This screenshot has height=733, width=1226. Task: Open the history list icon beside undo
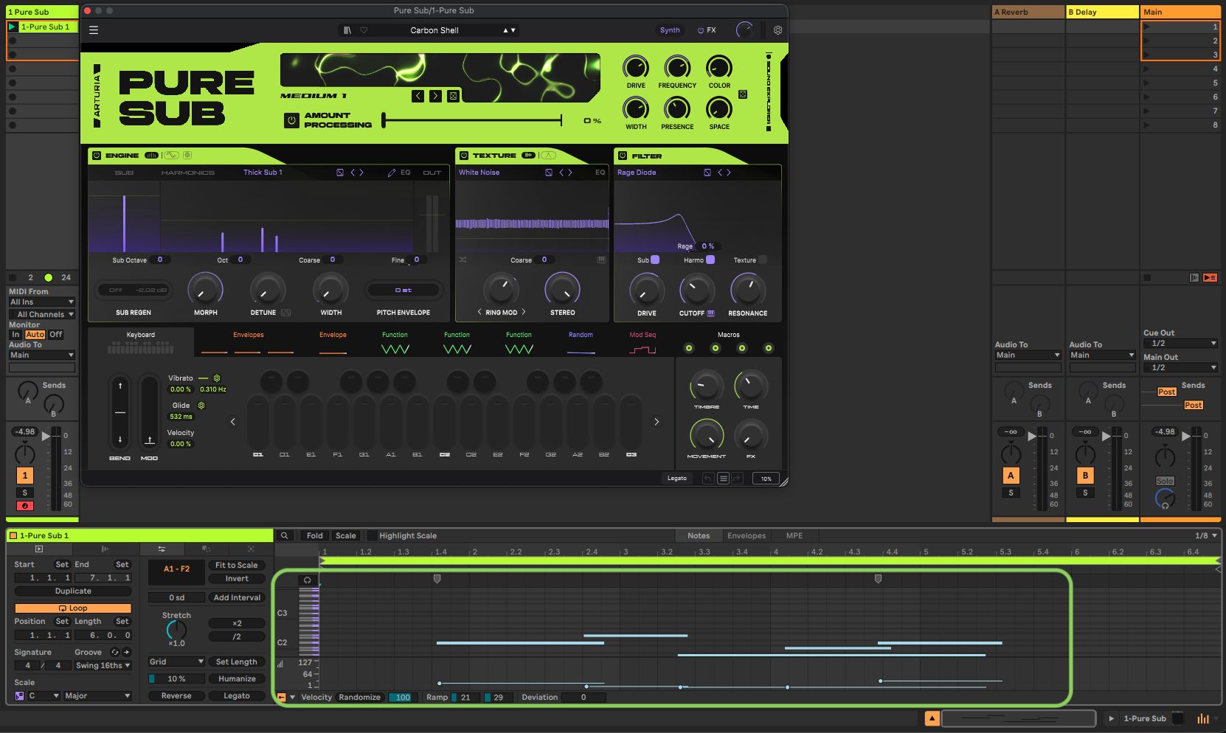pos(723,479)
